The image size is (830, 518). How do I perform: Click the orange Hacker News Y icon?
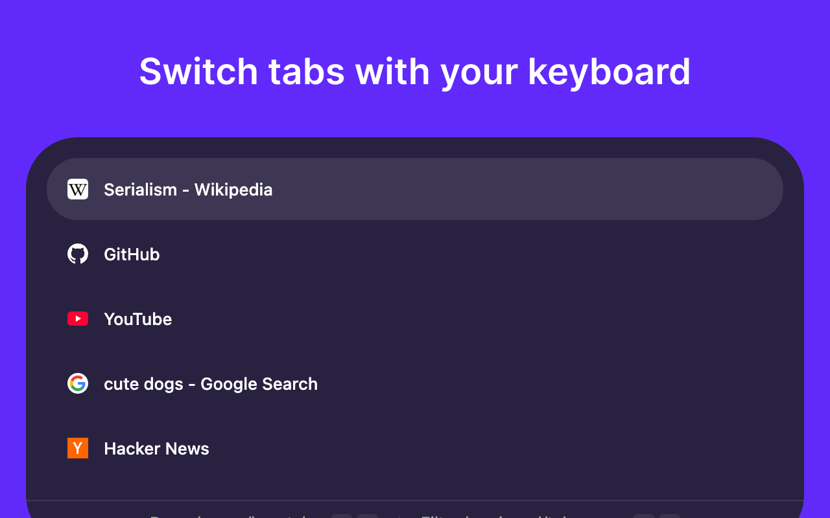(78, 448)
